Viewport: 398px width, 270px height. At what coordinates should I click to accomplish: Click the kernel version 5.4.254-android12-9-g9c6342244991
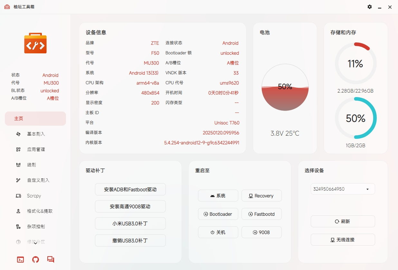[x=202, y=143]
